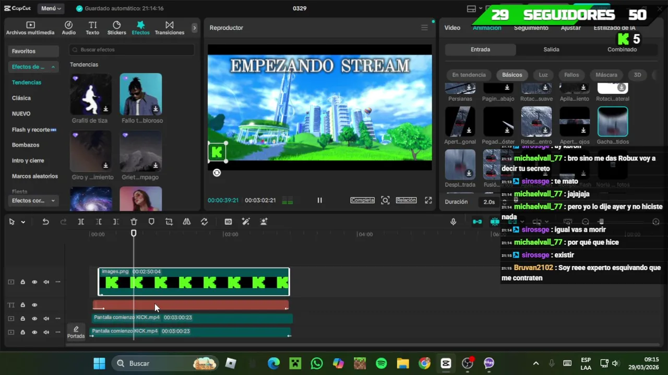Delete left of playhead tool
Screen dimensions: 668x375
click(x=99, y=222)
